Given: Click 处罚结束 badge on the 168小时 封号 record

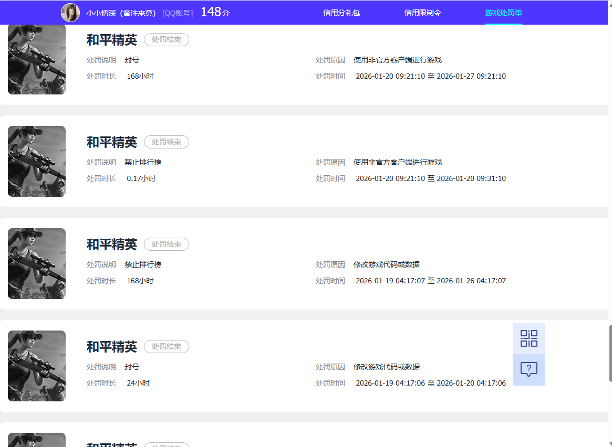Looking at the screenshot, I should (167, 39).
